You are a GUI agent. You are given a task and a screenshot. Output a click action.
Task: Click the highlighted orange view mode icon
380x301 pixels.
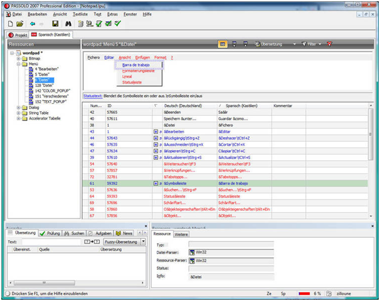[223, 44]
